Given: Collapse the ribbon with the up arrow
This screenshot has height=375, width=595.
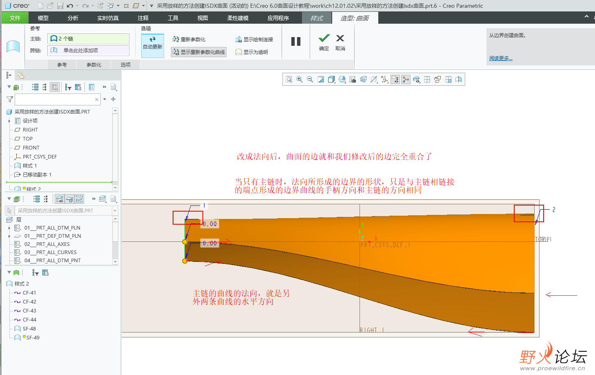Looking at the screenshot, I should coord(586,17).
